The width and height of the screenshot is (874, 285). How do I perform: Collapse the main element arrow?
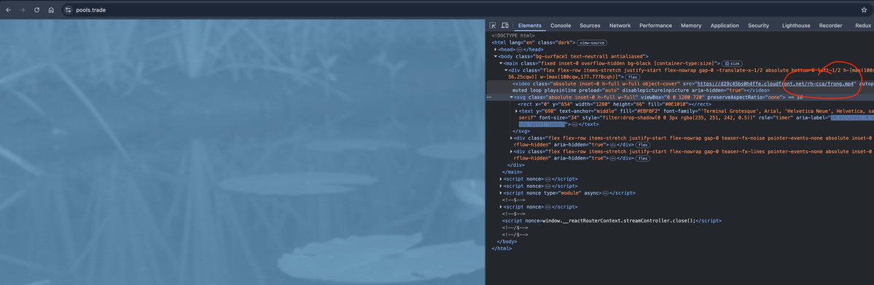(x=501, y=63)
